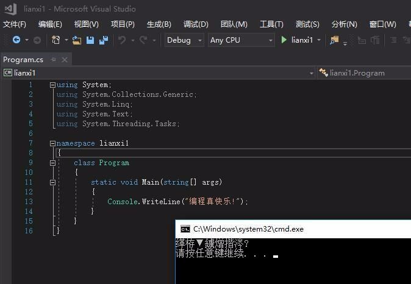Start debugging with the green play icon
Image resolution: width=411 pixels, height=284 pixels.
(x=284, y=40)
